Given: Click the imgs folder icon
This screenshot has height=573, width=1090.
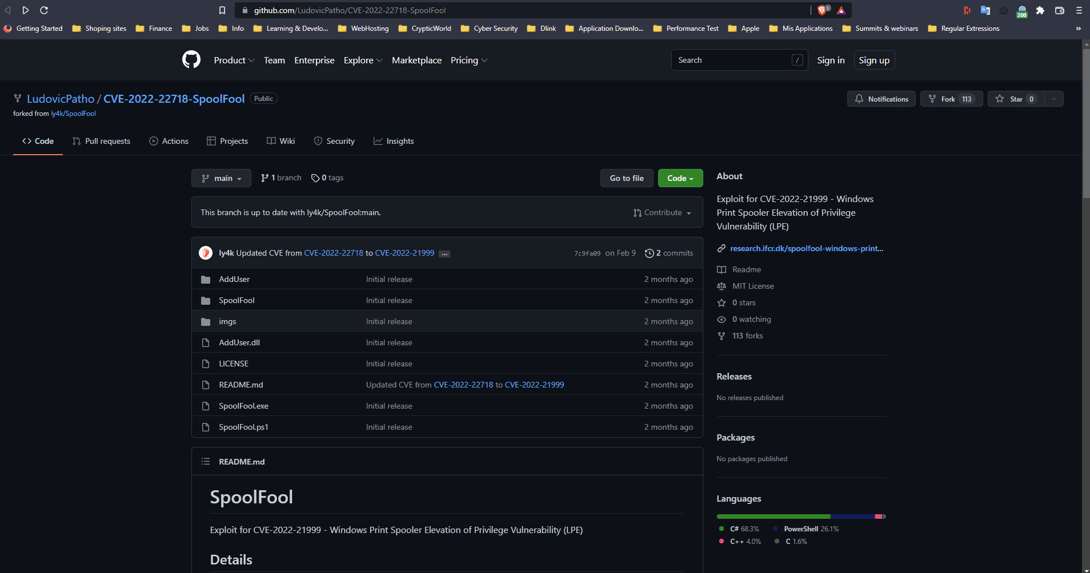Looking at the screenshot, I should (x=206, y=322).
